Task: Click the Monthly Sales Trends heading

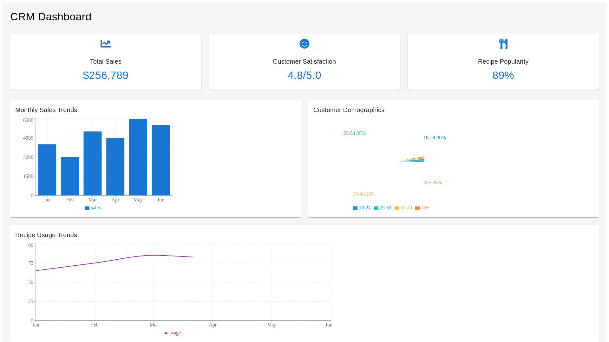Action: coord(46,110)
